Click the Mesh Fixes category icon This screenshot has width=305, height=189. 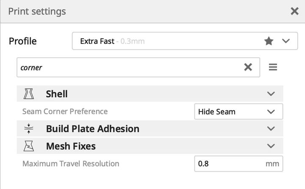(29, 146)
